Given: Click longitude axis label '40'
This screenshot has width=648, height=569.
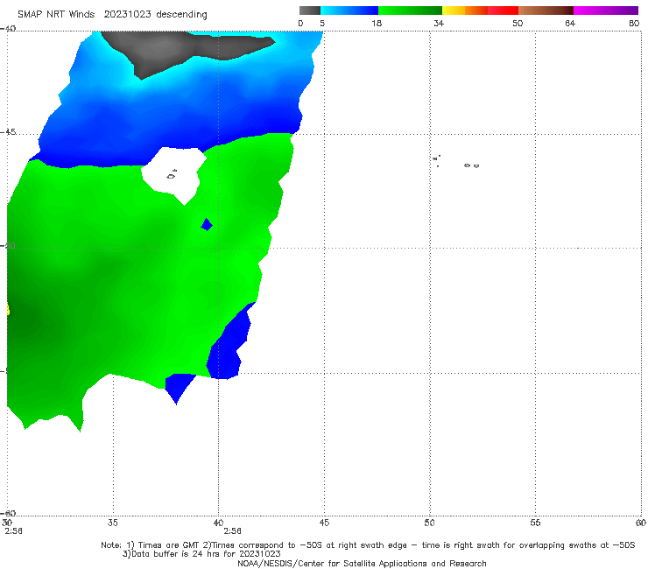Looking at the screenshot, I should pos(218,523).
